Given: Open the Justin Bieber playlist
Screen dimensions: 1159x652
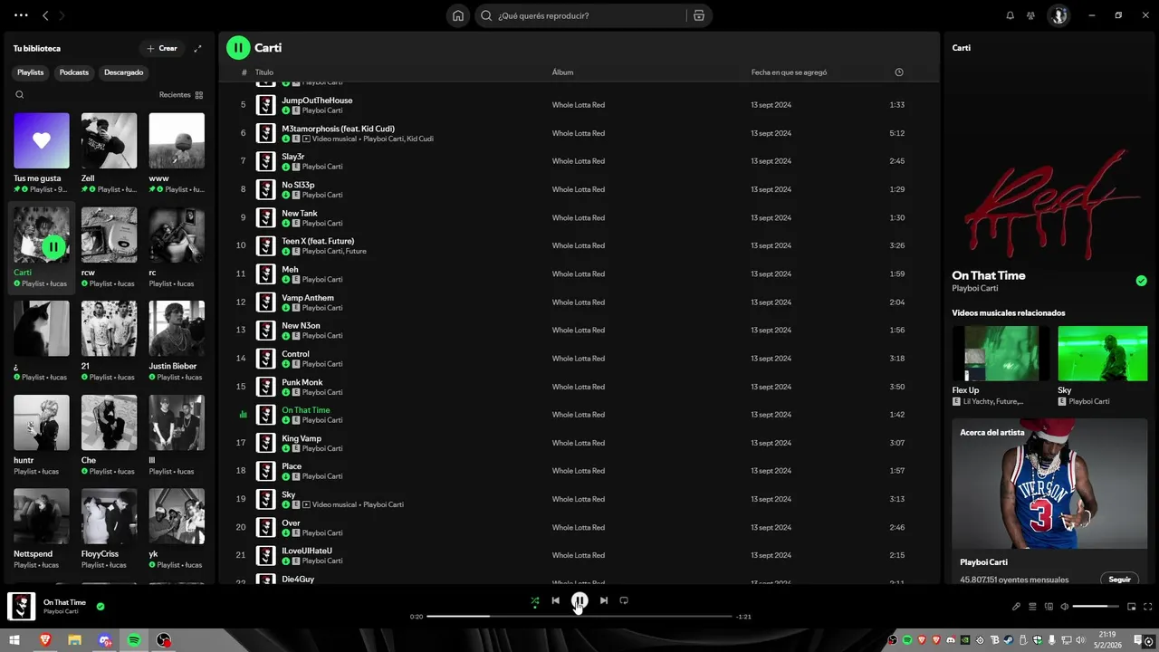Looking at the screenshot, I should click(177, 340).
